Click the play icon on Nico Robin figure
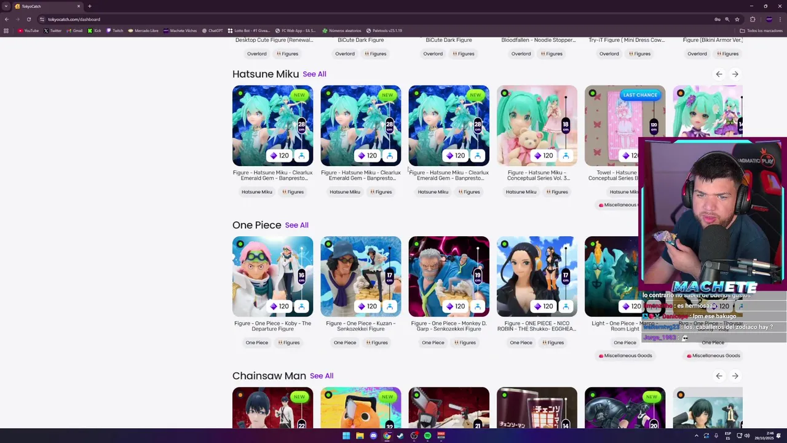The height and width of the screenshot is (443, 787). coord(566,306)
